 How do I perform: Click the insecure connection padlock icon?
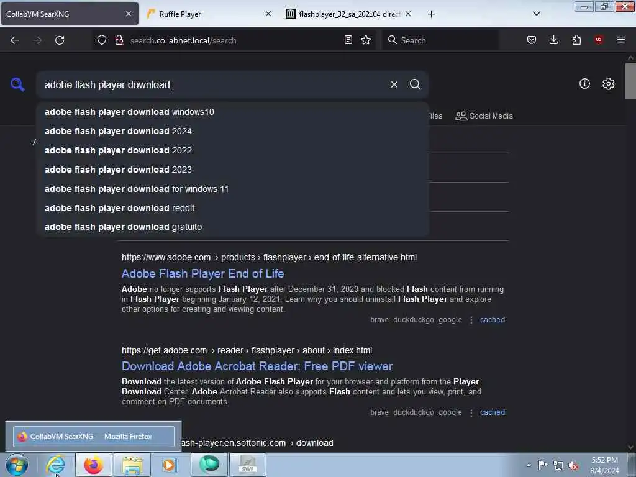coord(119,40)
